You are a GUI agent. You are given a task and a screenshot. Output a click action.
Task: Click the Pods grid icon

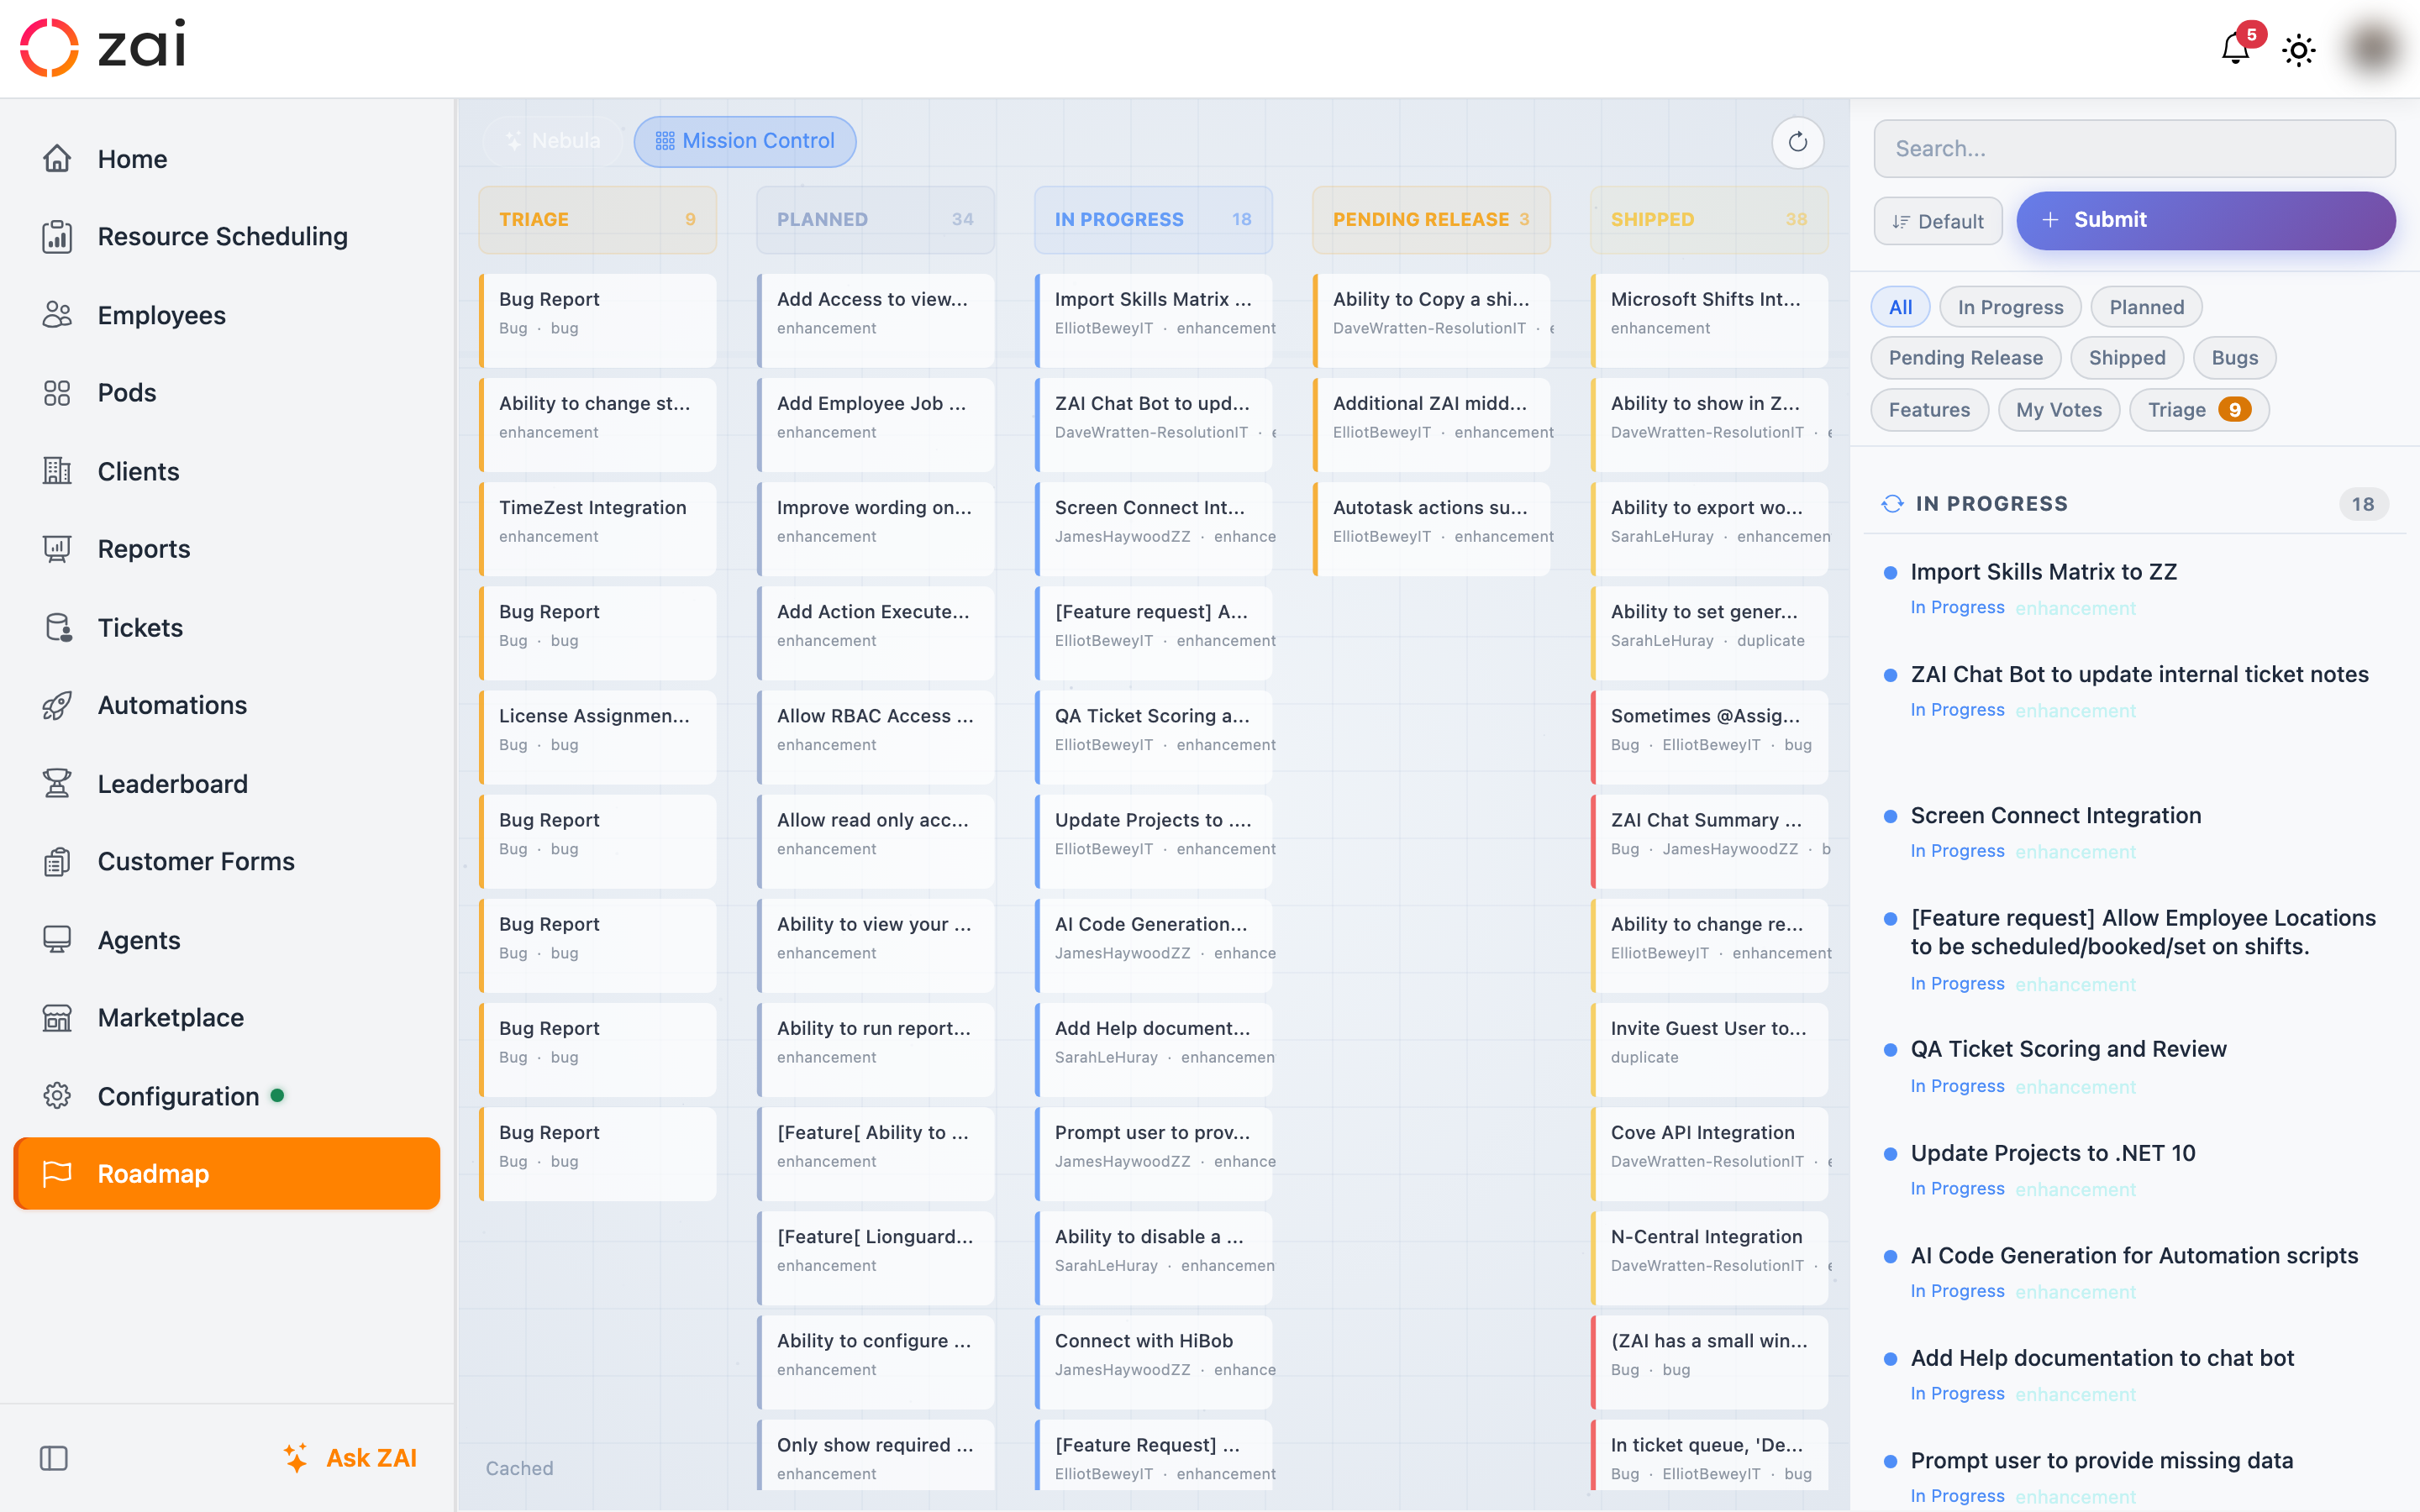click(x=57, y=393)
